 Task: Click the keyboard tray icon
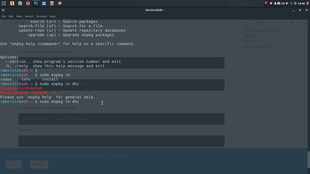[279, 3]
